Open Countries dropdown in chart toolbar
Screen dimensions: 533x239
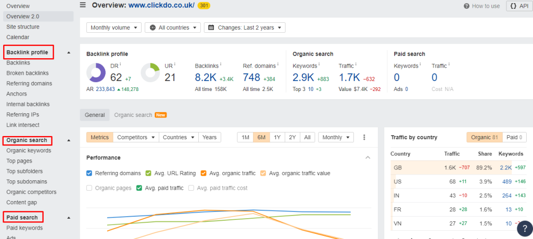(x=179, y=137)
